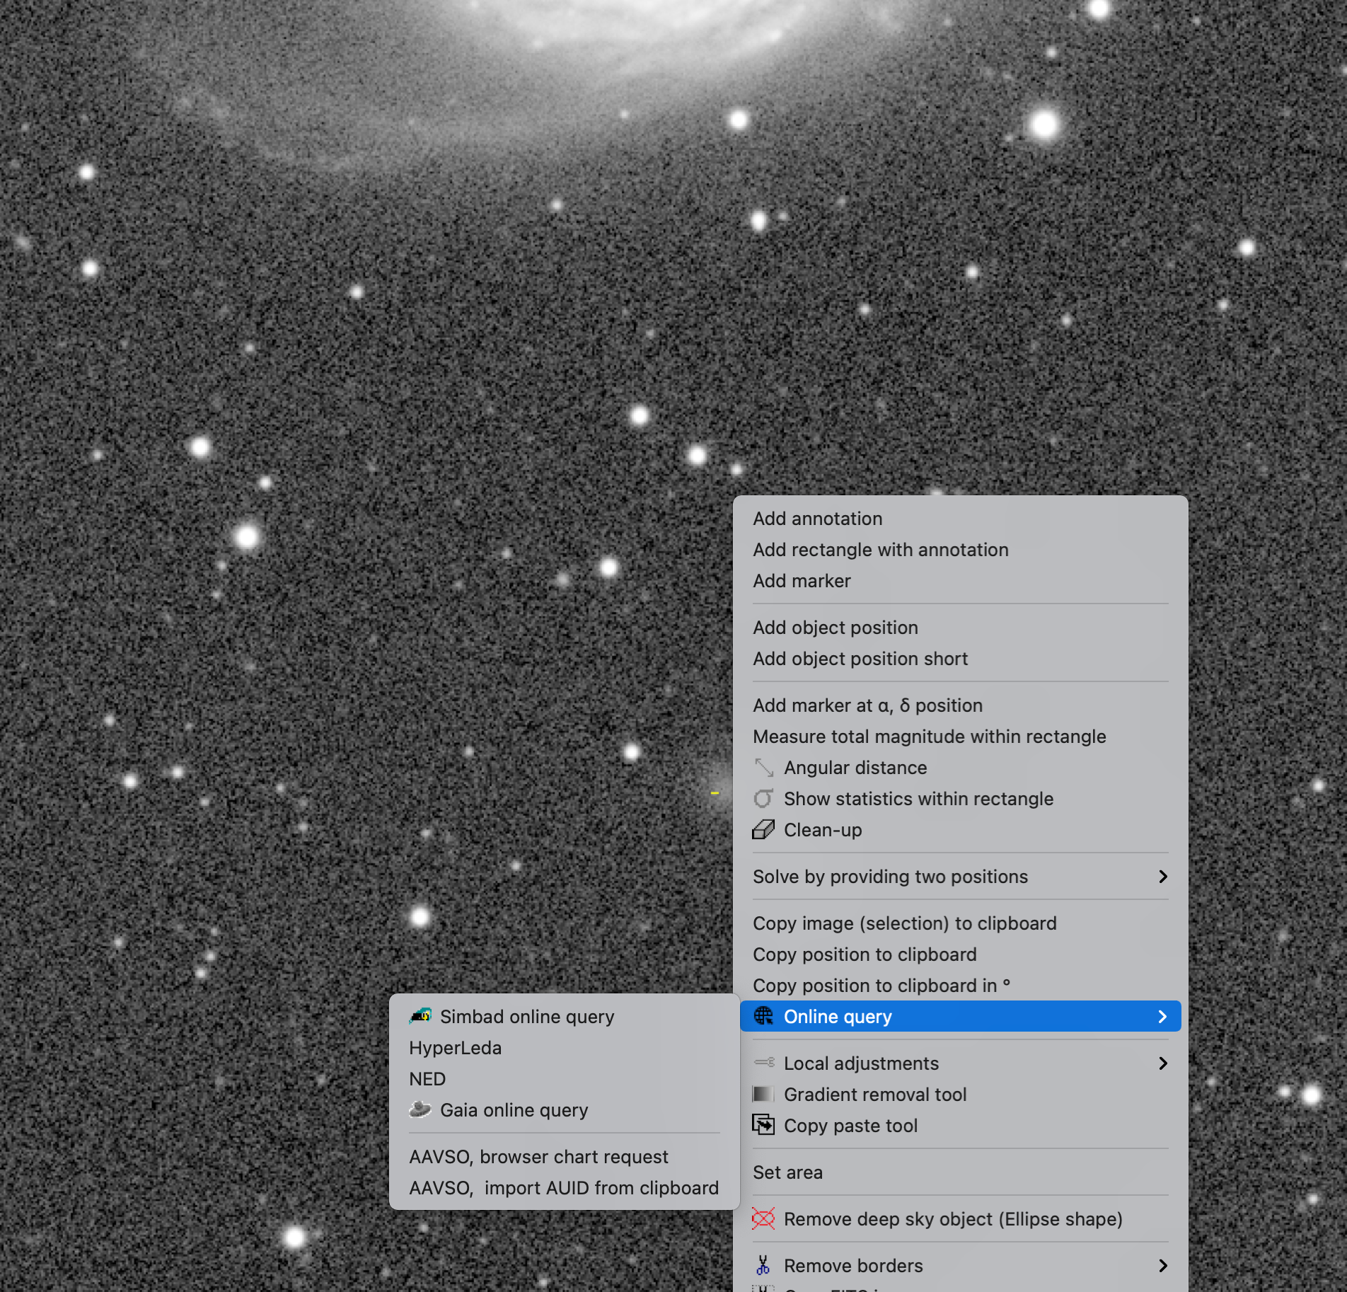Click the brightest star at upper right
Viewport: 1347px width, 1292px height.
click(x=1044, y=125)
